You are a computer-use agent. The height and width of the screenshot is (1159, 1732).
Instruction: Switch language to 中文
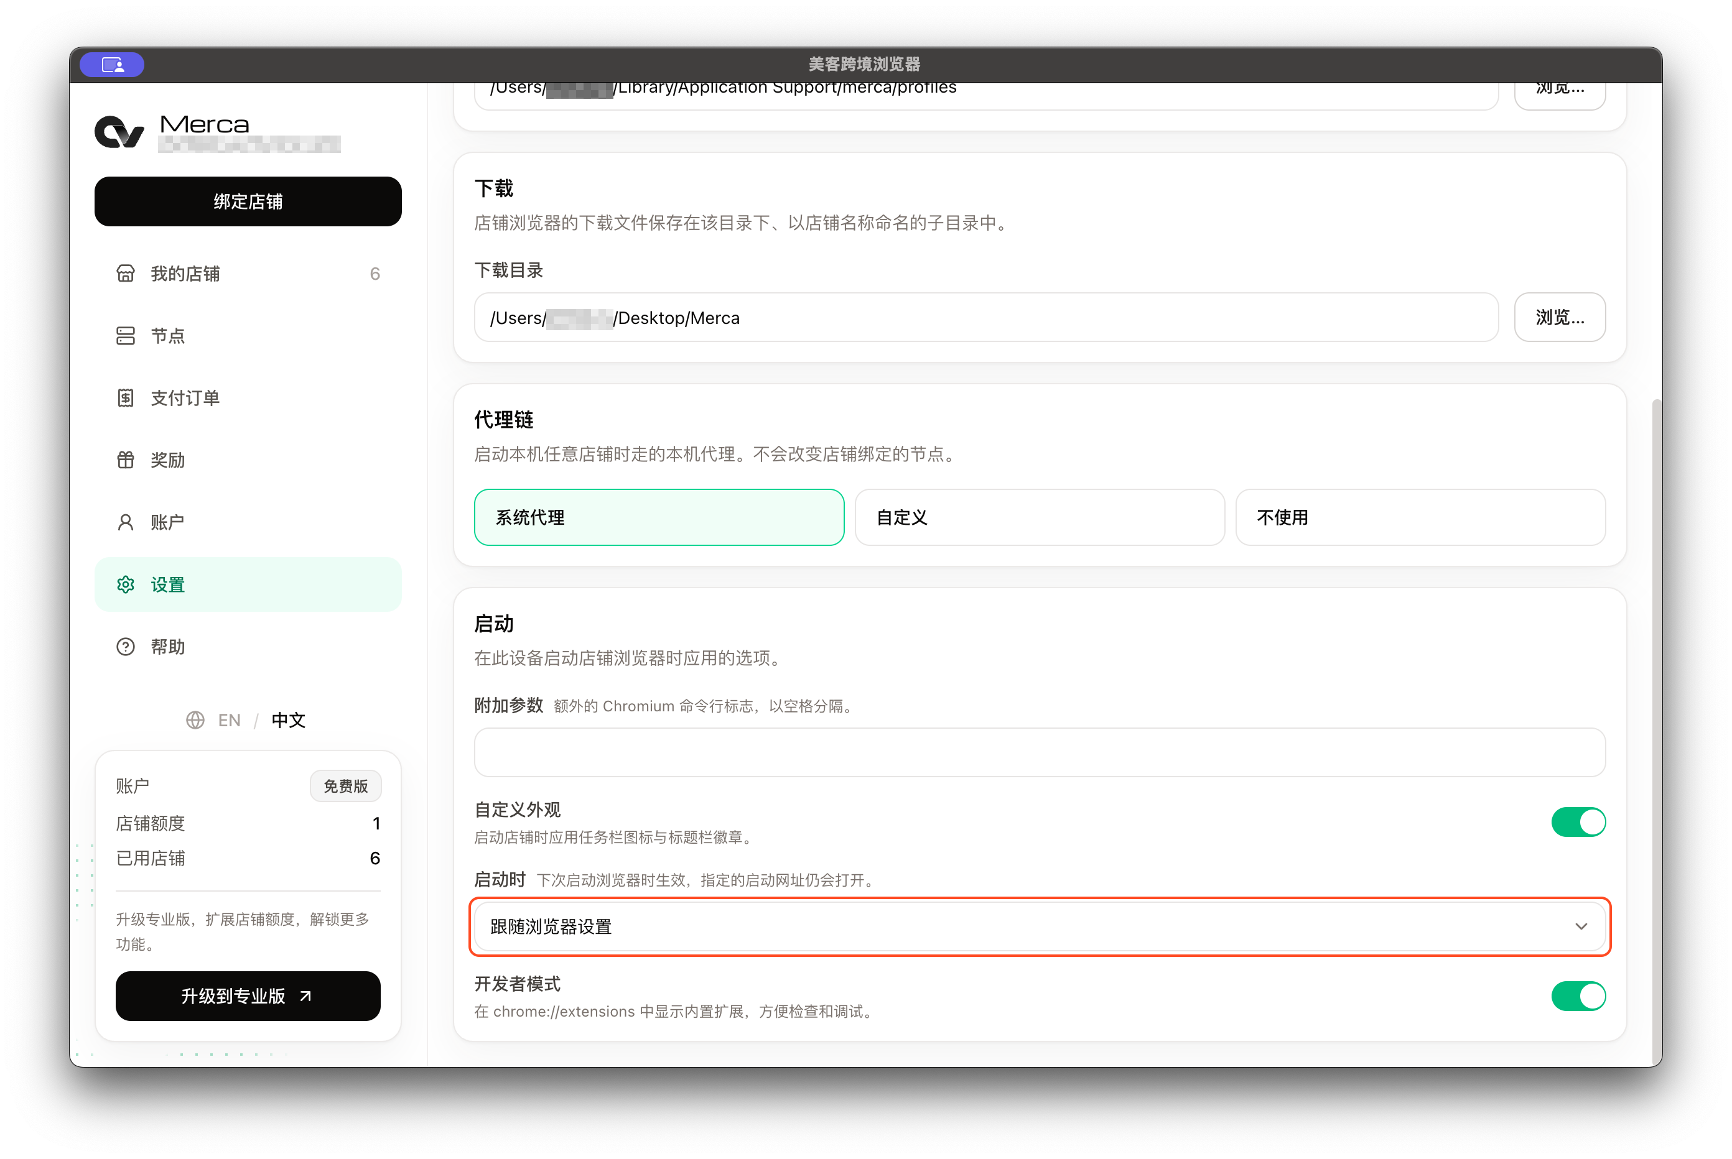tap(289, 720)
